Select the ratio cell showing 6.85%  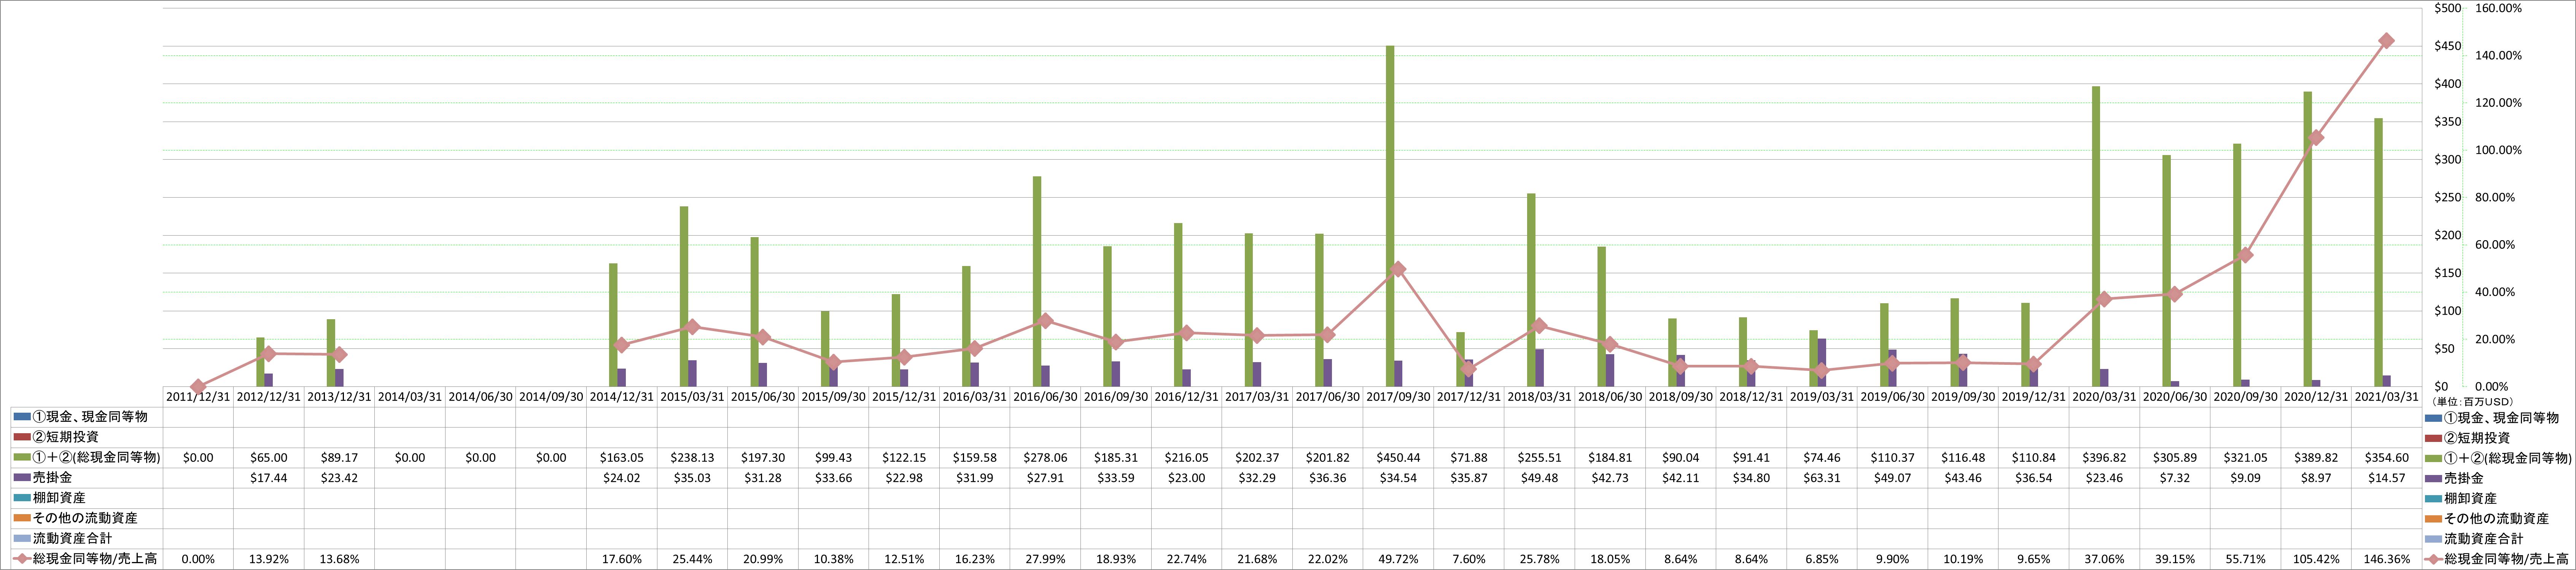[1822, 559]
